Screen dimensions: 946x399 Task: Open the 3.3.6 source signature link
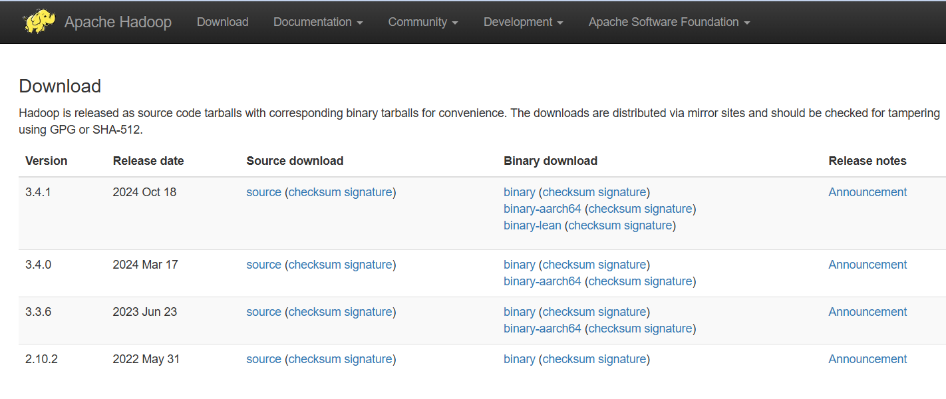tap(368, 312)
